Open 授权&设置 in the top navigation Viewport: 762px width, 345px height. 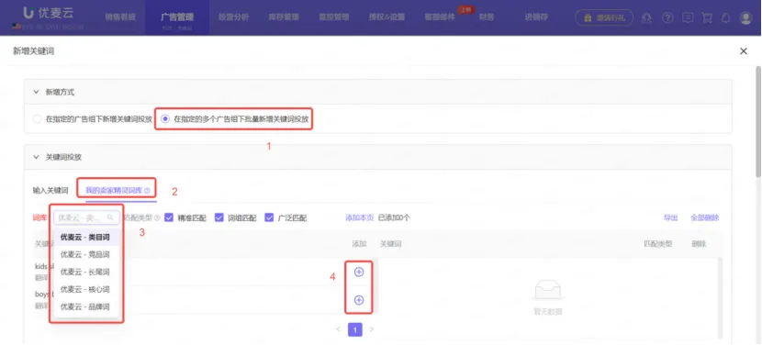387,17
